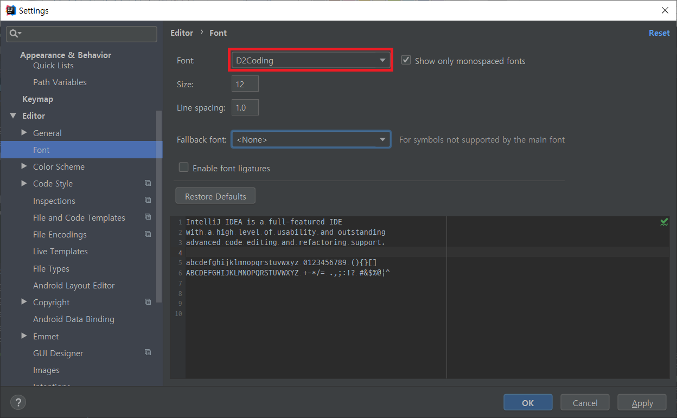Click the Cancel button
Screen dimensions: 677x418
click(x=585, y=403)
